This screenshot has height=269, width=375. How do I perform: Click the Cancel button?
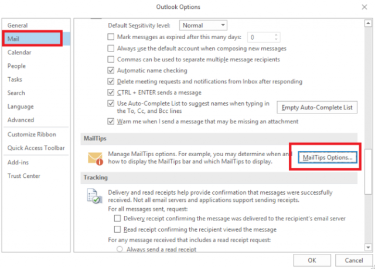tap(354, 260)
